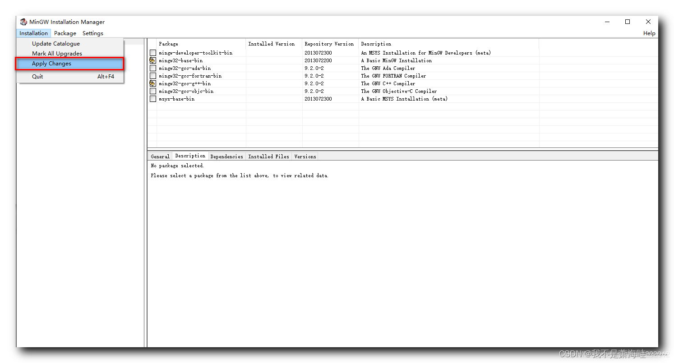Click Quit in the Installation menu
The width and height of the screenshot is (674, 363).
tap(37, 76)
